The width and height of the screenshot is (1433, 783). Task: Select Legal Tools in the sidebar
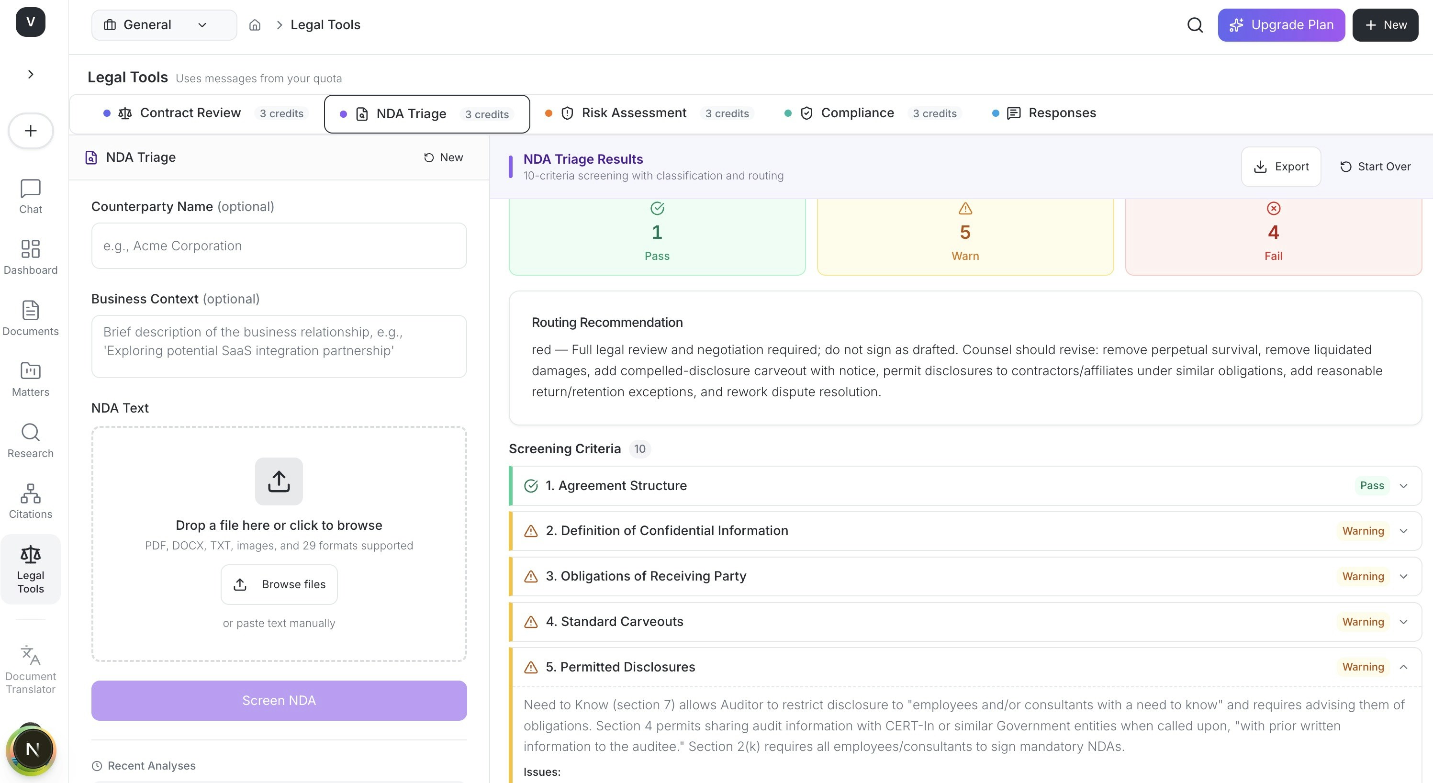click(x=31, y=570)
